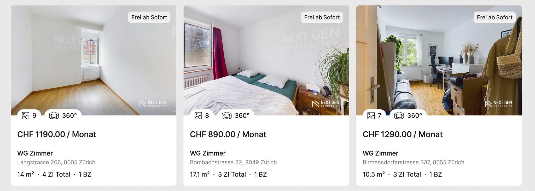This screenshot has width=535, height=191.
Task: Select address Birmensdorferstrasse 337, 8055 Zürich
Action: click(x=414, y=162)
